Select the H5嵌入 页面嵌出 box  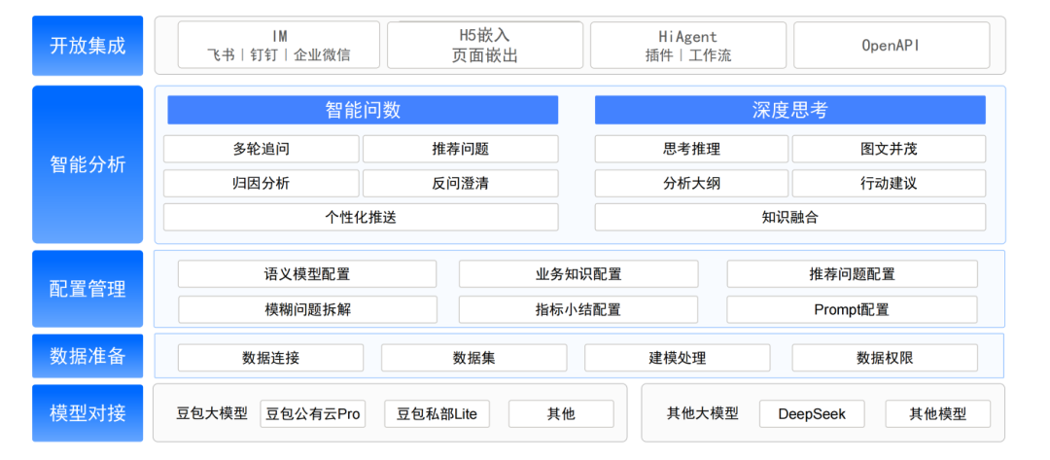click(x=485, y=45)
